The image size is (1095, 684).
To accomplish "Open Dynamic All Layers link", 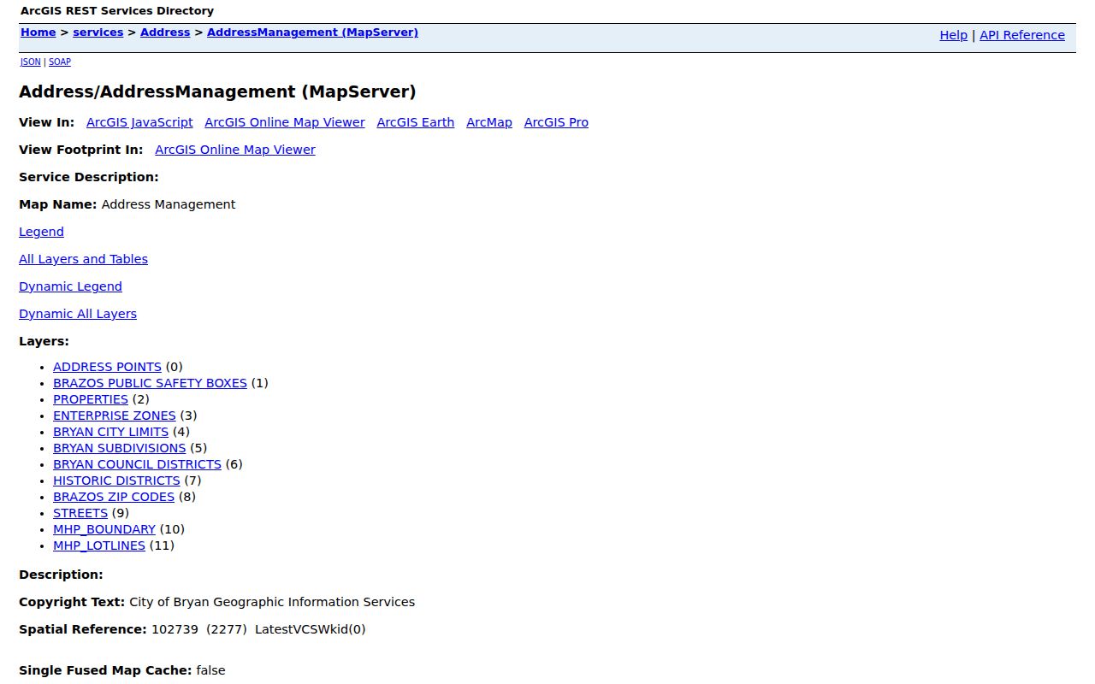I will pos(78,314).
